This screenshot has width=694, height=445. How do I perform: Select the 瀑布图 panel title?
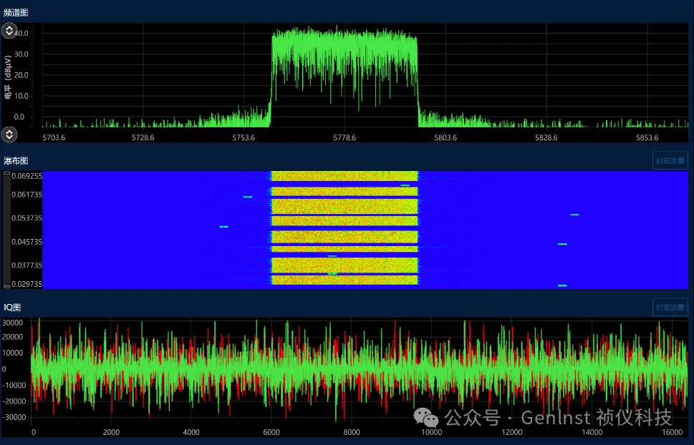[x=16, y=161]
